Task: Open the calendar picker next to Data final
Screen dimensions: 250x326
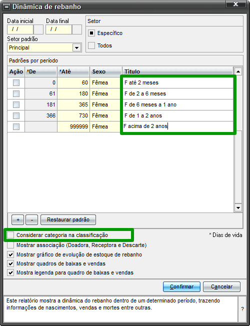Action: pos(77,29)
